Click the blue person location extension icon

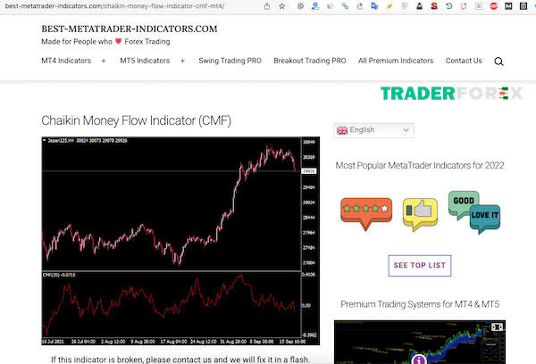(x=315, y=6)
